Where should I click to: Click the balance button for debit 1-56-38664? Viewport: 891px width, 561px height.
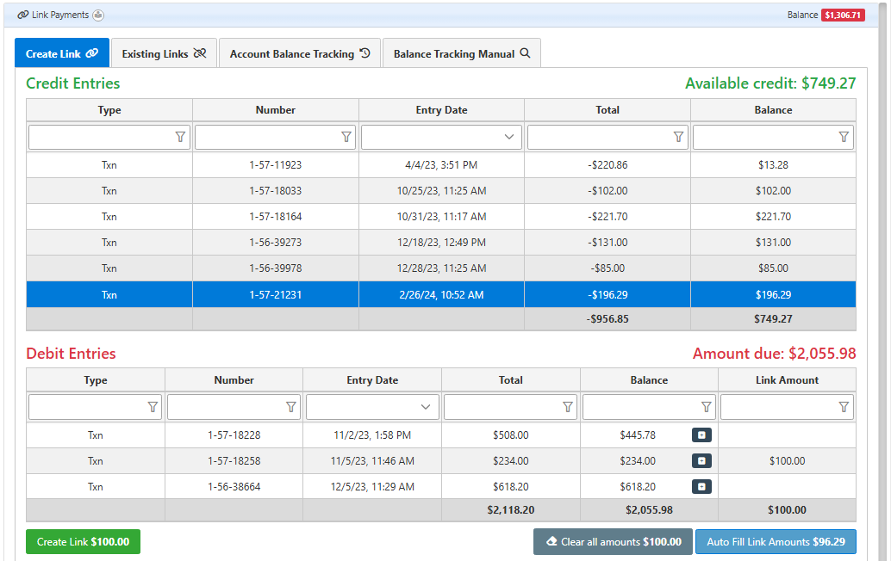coord(701,487)
